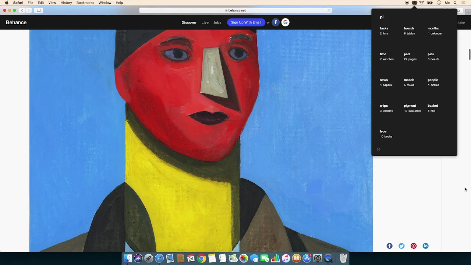Open the File menu

tap(31, 3)
